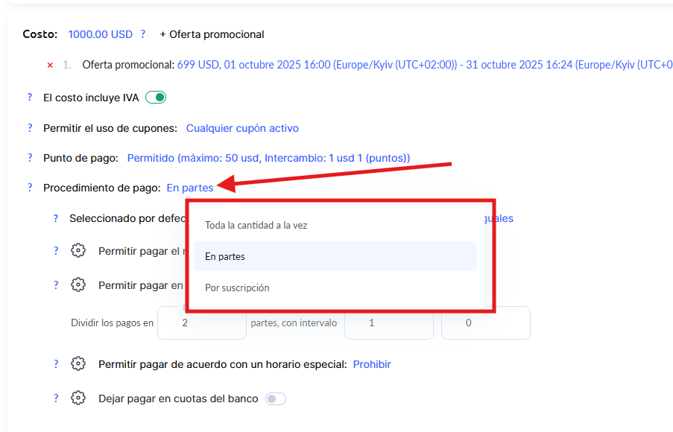The height and width of the screenshot is (432, 673).
Task: Open gear settings for horario especial payment
Action: pos(78,364)
